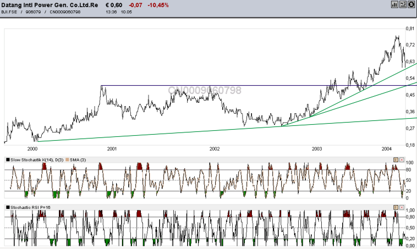
Task: Select the Slow Stochastik K(14), D(3) label
Action: pyautogui.click(x=37, y=160)
